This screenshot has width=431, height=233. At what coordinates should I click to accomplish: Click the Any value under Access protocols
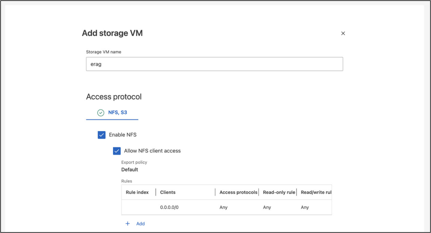pos(224,207)
